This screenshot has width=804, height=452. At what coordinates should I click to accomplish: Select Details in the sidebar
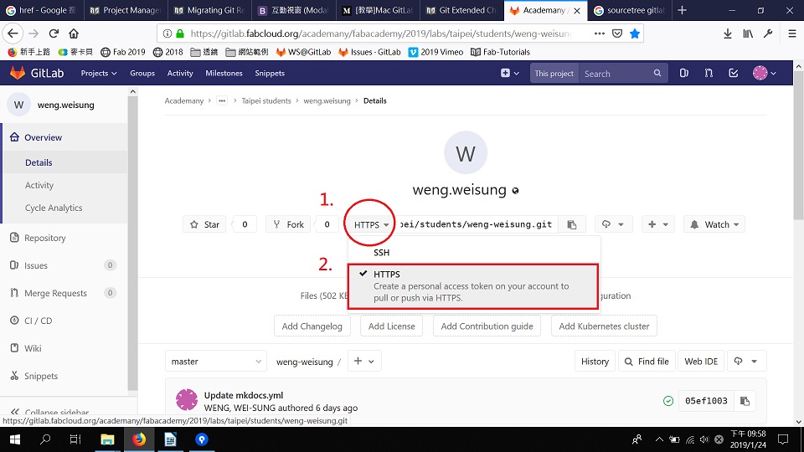point(39,162)
